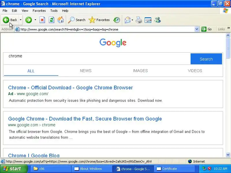Viewport: 231px width, 173px height.
Task: Launch Messenger people icon
Action: [157, 20]
